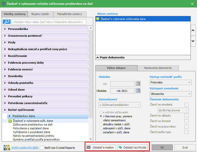197x152 pixels.
Task: Click the document search input field
Action: coord(49,22)
